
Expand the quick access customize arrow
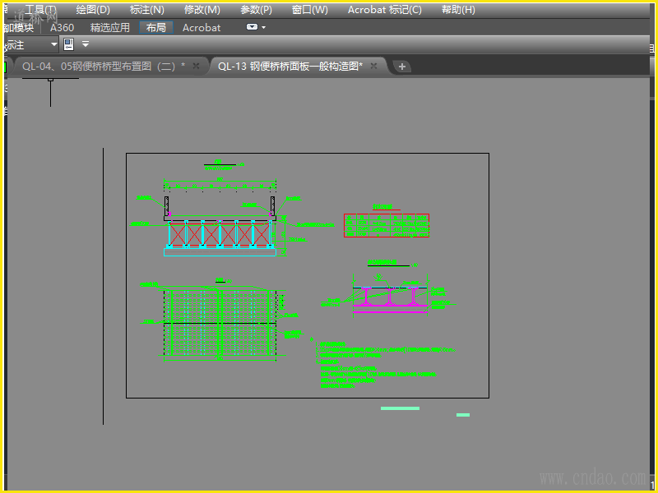[x=85, y=44]
